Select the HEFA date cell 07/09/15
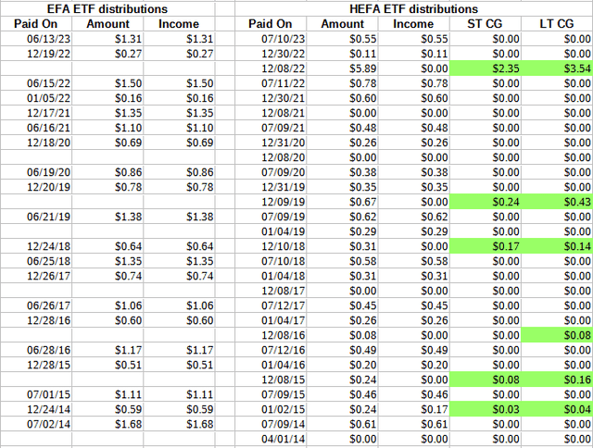 coord(271,394)
